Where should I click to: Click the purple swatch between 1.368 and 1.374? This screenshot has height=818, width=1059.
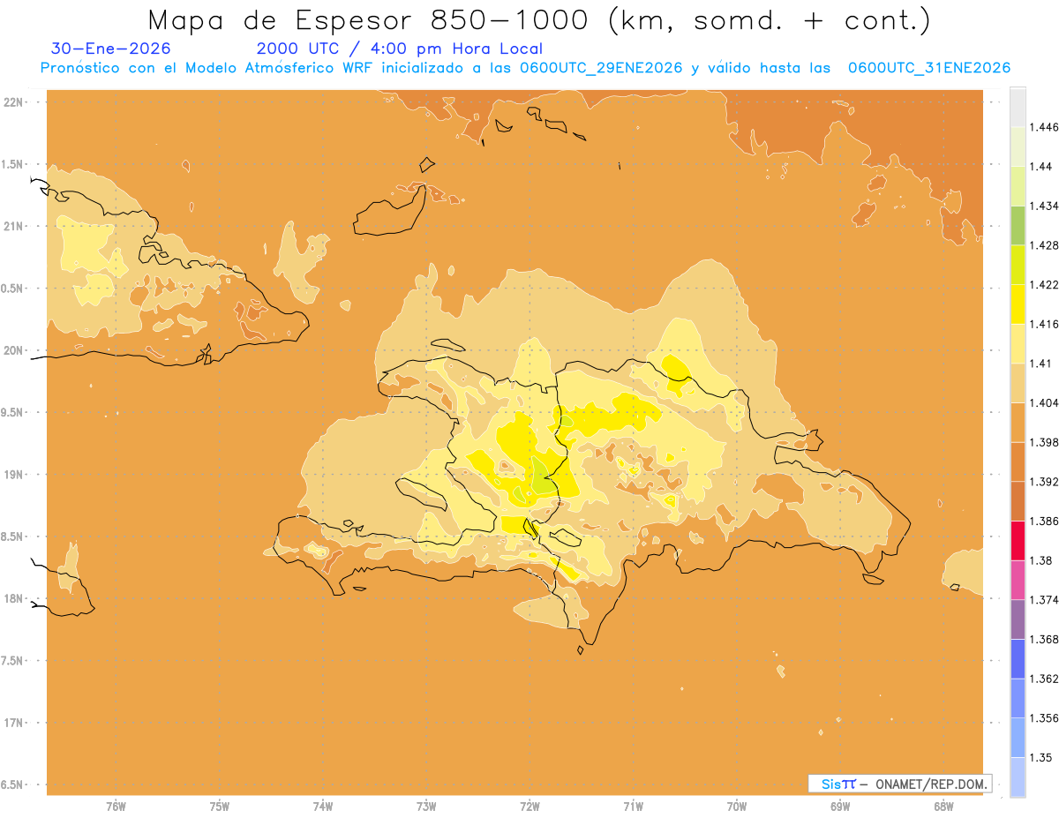click(x=1018, y=619)
